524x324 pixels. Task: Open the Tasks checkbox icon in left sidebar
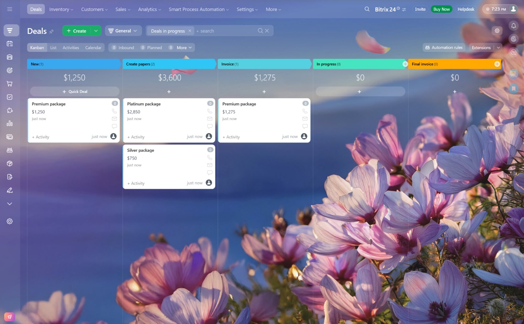pos(10,97)
